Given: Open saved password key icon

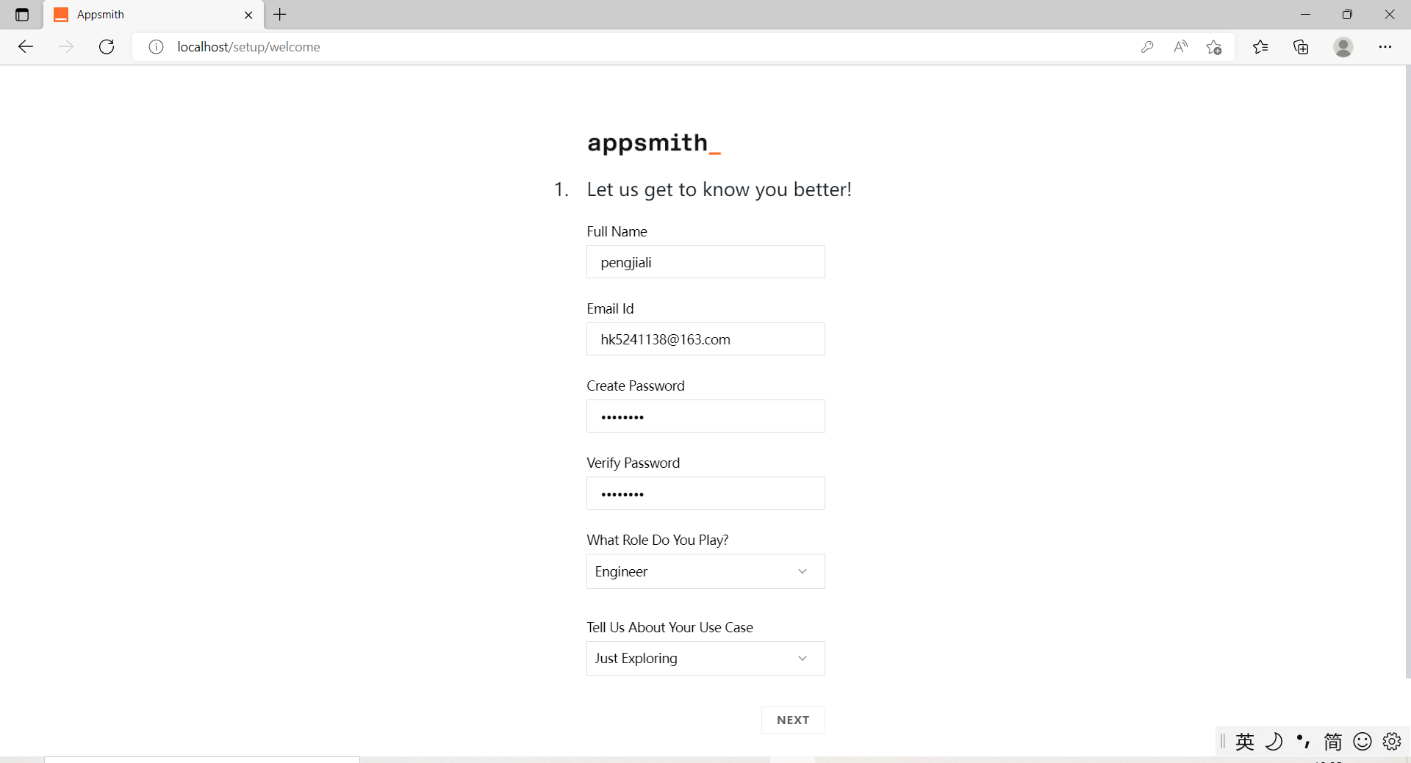Looking at the screenshot, I should (1147, 47).
